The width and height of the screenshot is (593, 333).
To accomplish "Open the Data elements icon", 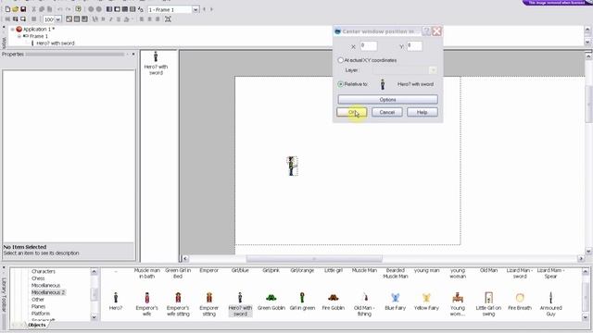I will coord(140,9).
